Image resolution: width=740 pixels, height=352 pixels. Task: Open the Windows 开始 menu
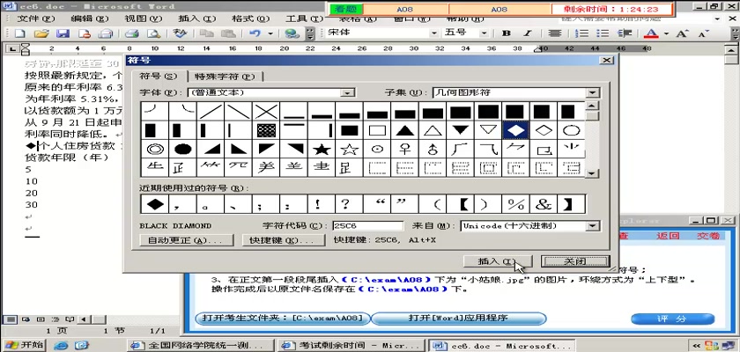24,346
